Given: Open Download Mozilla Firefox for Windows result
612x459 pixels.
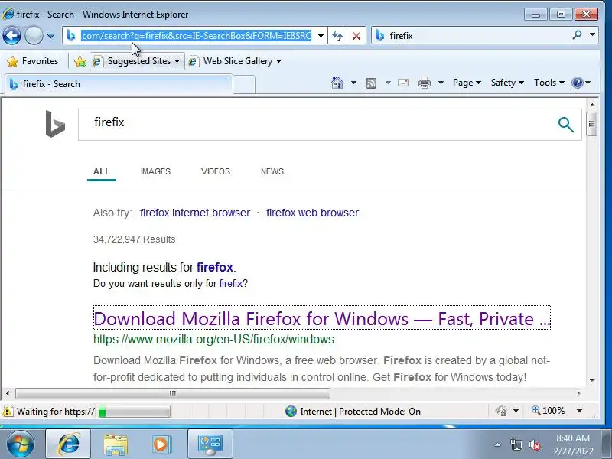Looking at the screenshot, I should point(322,318).
